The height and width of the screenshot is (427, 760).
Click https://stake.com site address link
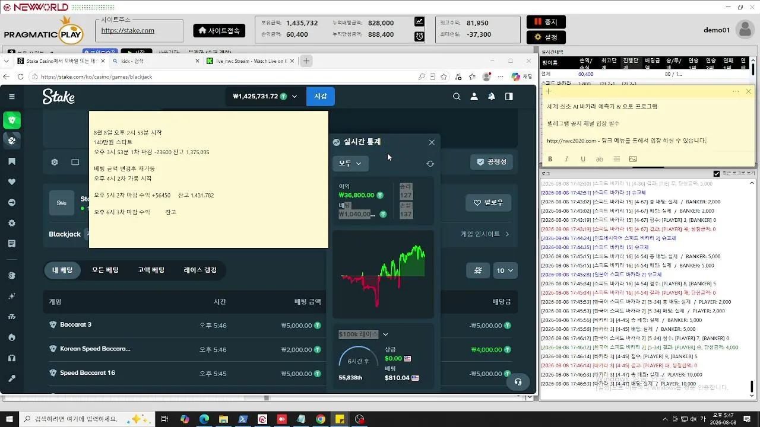(128, 31)
